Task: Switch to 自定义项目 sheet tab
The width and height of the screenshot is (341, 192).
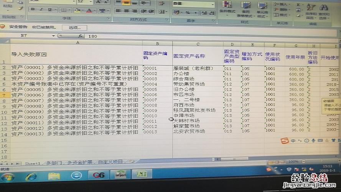Action: 110,162
